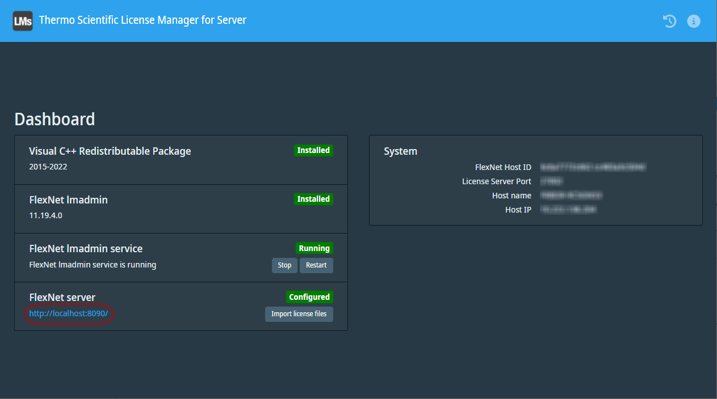Click the Host name label
This screenshot has height=399, width=717.
(512, 196)
